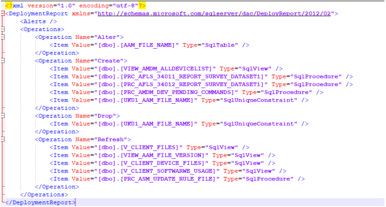The image size is (386, 207).
Task: Click the PRC_AFLS_34012_REPORT_SURVEY_DATASET1 item value
Action: click(x=181, y=85)
